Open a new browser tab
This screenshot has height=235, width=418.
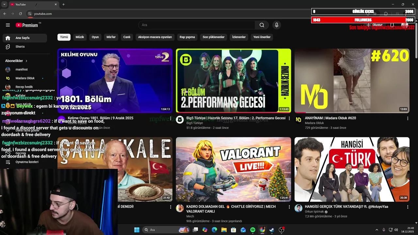[63, 4]
